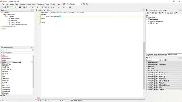Click the Tool Palette search field
Screen dimensions: 182x102
pyautogui.click(x=152, y=60)
